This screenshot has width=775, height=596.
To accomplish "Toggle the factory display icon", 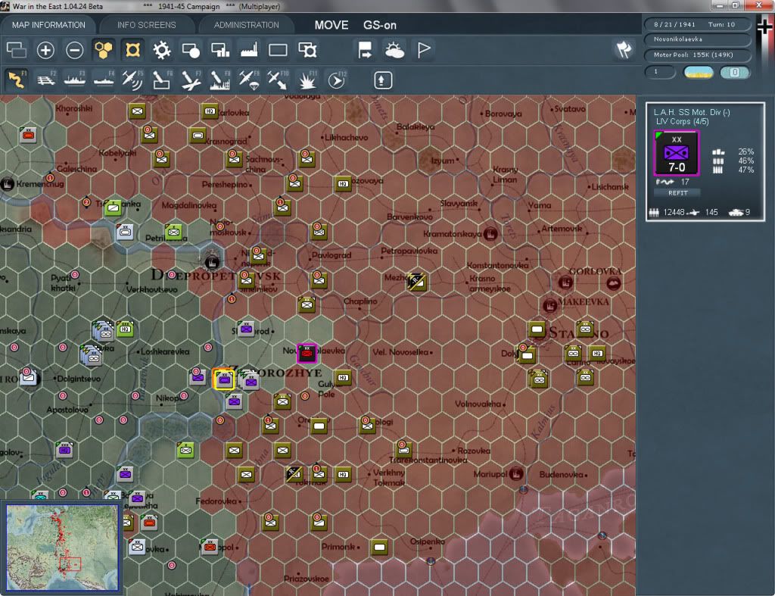I will click(249, 50).
